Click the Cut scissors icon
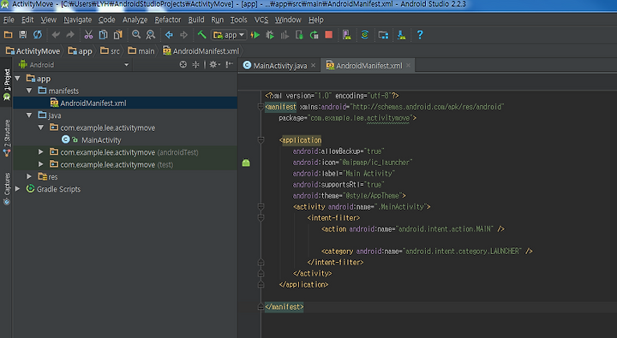The height and width of the screenshot is (338, 617). tap(88, 35)
